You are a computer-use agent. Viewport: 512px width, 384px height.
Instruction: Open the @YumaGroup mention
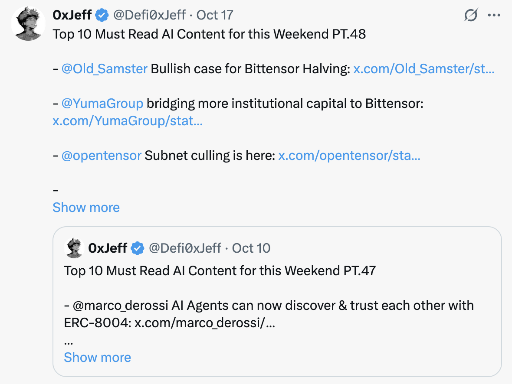[102, 104]
